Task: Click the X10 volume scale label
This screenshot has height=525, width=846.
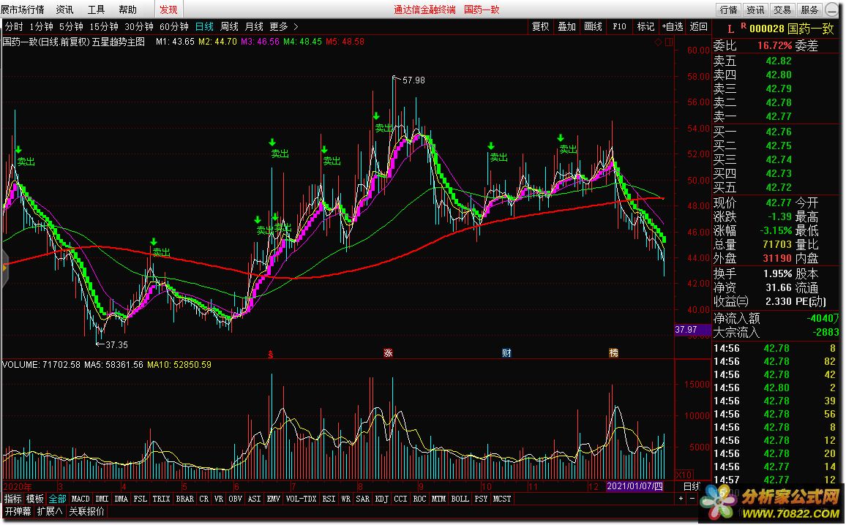Action: click(x=684, y=475)
